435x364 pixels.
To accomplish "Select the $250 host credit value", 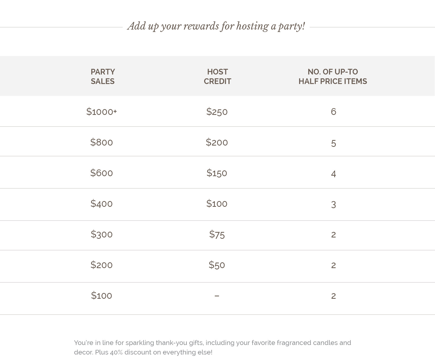I will pos(217,112).
